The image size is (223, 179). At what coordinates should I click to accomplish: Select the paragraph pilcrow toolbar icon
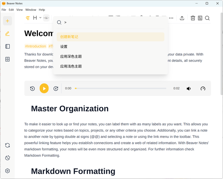pos(28,18)
